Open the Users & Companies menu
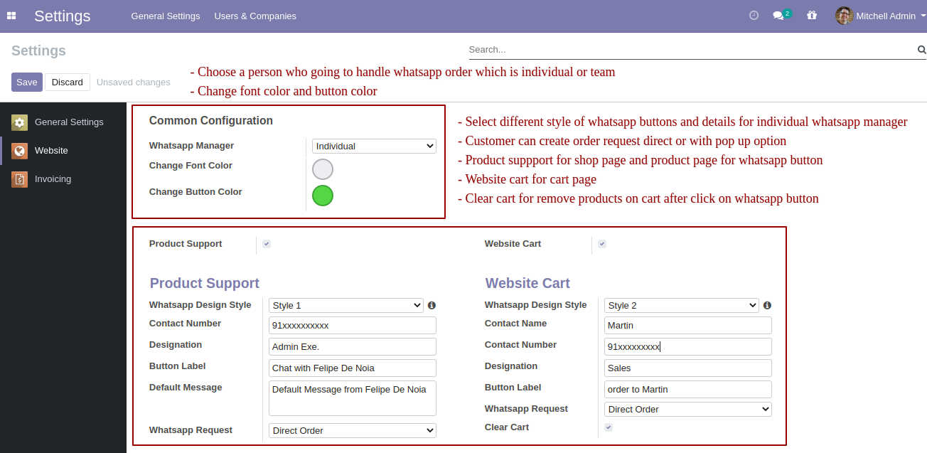This screenshot has height=453, width=927. pos(255,16)
